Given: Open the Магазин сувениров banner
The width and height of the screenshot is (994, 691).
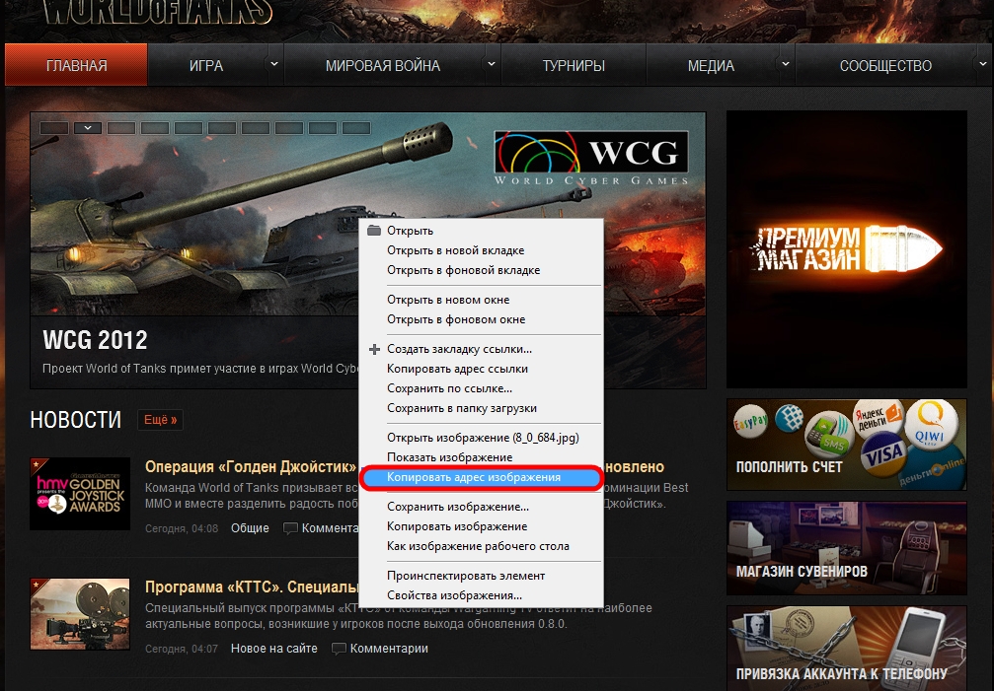Looking at the screenshot, I should [x=846, y=548].
